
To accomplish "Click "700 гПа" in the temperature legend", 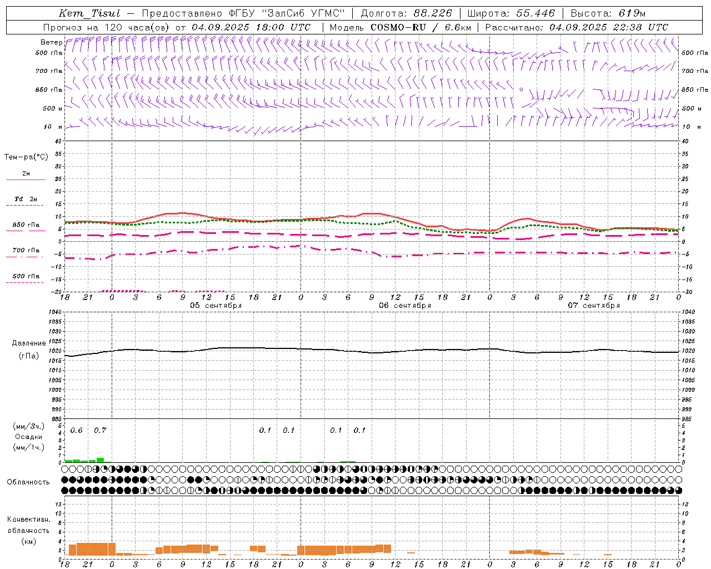I will tap(26, 251).
